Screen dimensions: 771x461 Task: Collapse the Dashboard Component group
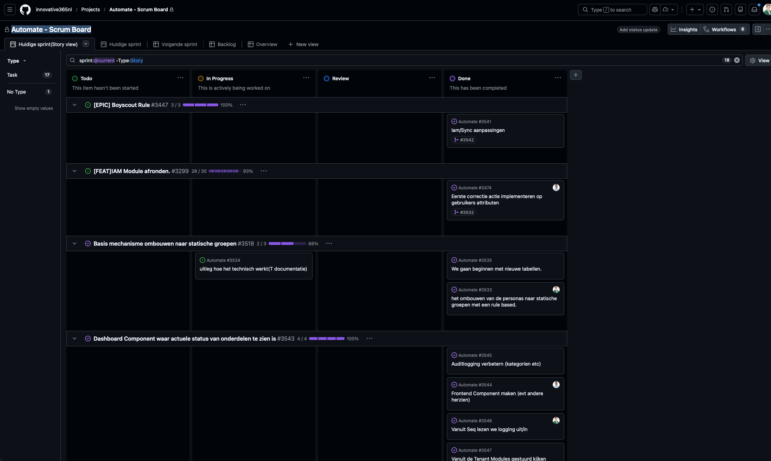click(75, 339)
